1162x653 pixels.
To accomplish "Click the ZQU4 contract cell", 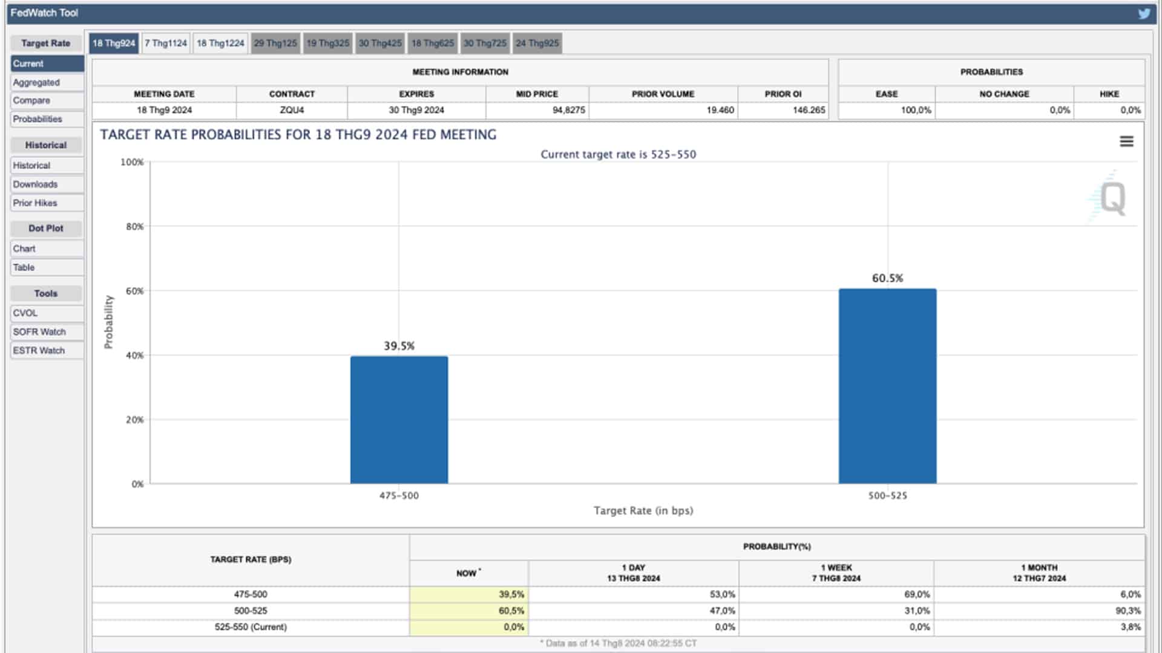I will [292, 110].
